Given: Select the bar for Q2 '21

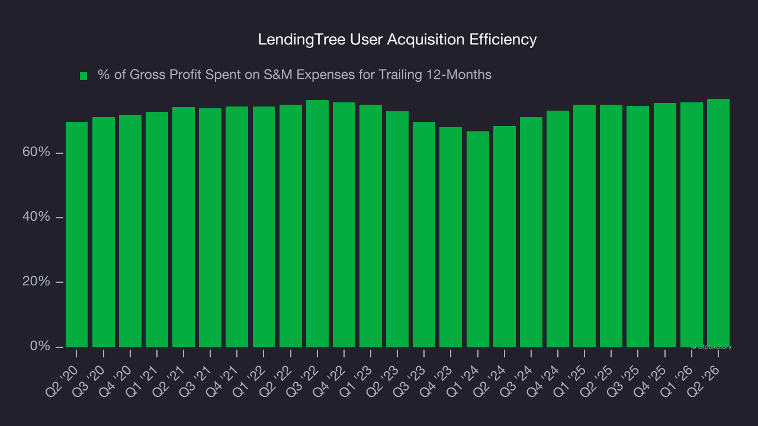Looking at the screenshot, I should click(x=184, y=227).
